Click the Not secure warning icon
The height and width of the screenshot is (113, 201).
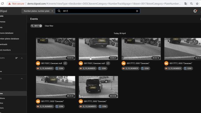point(9,4)
